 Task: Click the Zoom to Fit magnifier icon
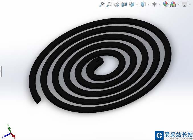pos(102,4)
